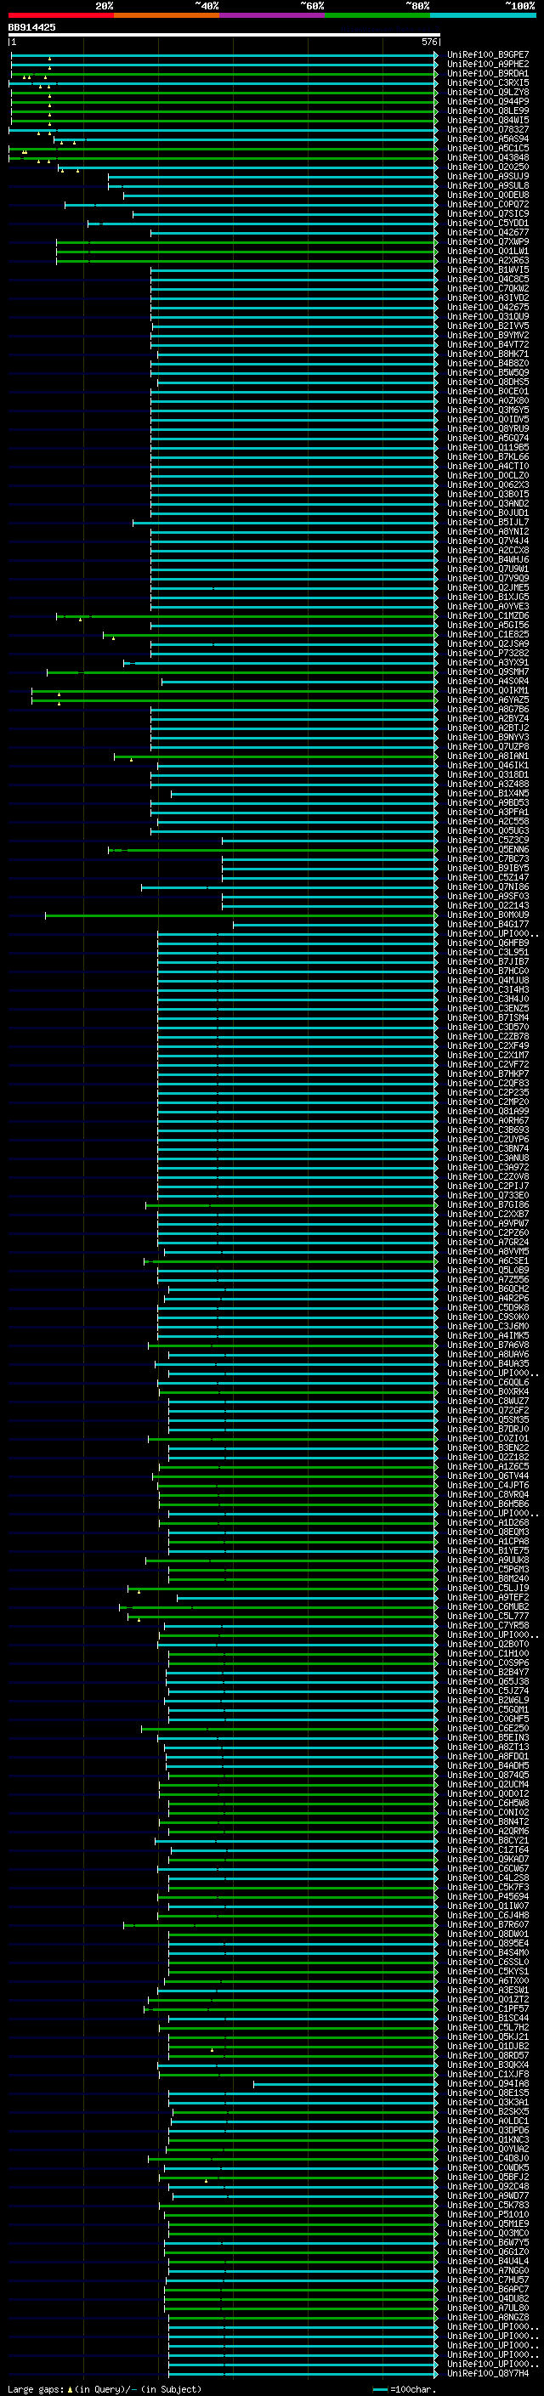Select hit label UniRef100_Q5ENN6
Screen dimensions: 544x2396
click(488, 849)
